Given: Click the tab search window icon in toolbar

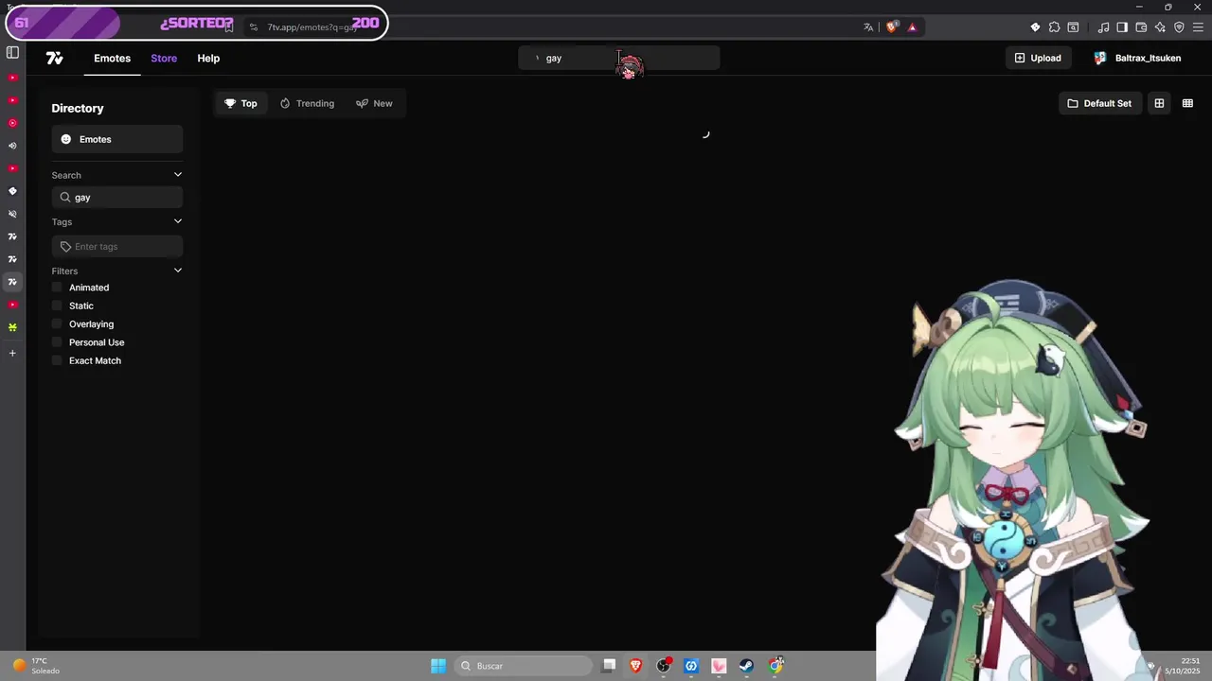Looking at the screenshot, I should click(1073, 27).
